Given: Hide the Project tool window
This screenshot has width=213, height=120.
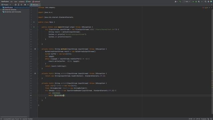Looking at the screenshot, I should 28,5.
